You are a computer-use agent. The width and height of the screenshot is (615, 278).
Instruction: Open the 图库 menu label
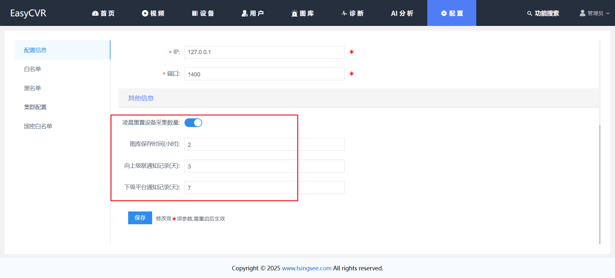tap(307, 13)
